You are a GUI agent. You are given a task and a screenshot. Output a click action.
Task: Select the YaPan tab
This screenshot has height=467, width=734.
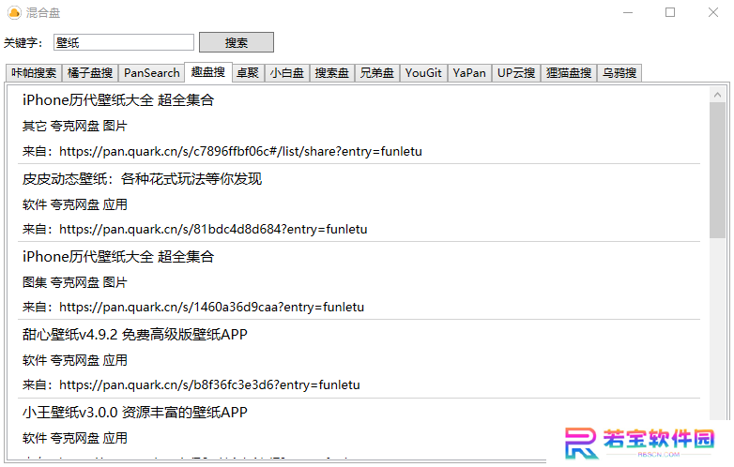click(x=469, y=73)
